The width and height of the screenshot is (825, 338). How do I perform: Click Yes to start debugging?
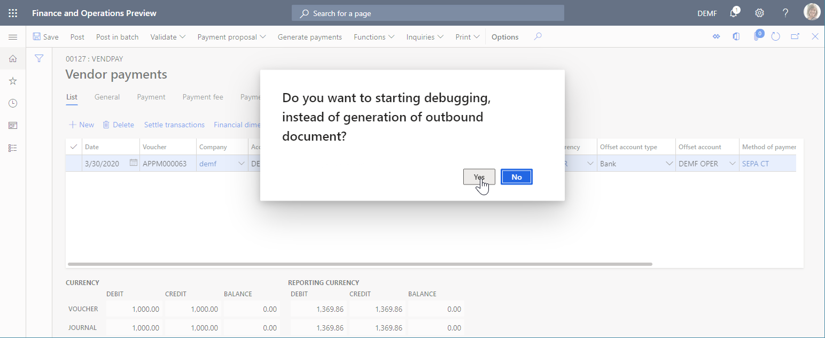[x=479, y=176]
